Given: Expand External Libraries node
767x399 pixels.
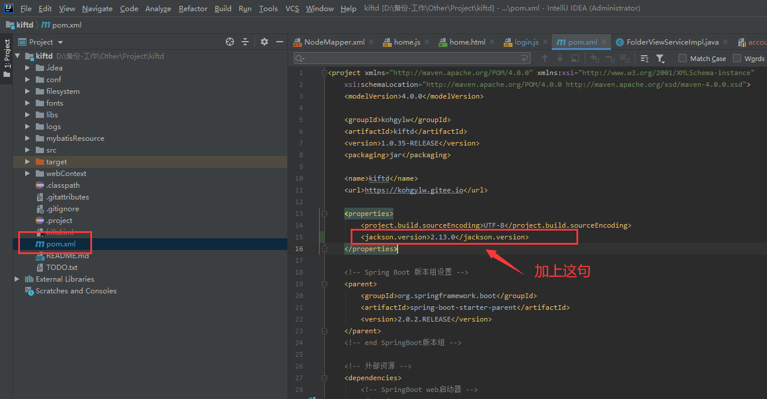Looking at the screenshot, I should [x=17, y=279].
